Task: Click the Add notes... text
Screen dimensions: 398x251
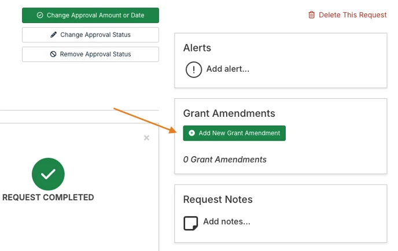Action: click(x=227, y=222)
